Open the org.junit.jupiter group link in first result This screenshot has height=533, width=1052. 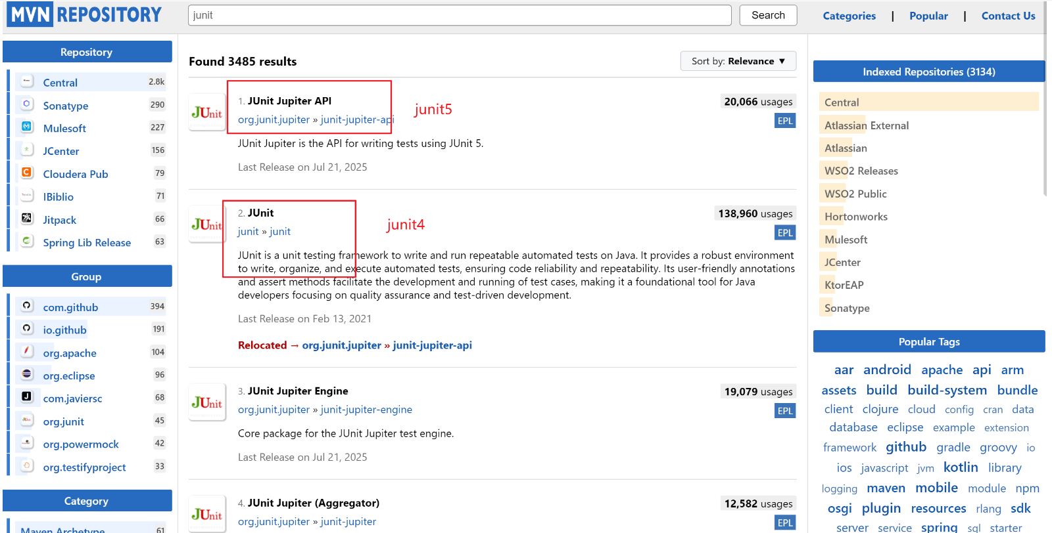click(274, 119)
